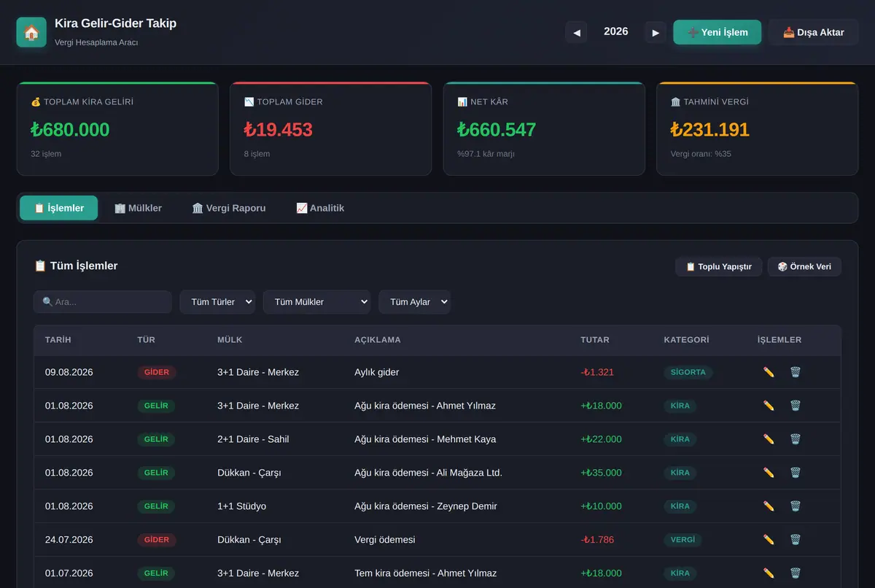The height and width of the screenshot is (588, 875).
Task: Delete the Zeynep Demir rent entry
Action: (x=795, y=506)
